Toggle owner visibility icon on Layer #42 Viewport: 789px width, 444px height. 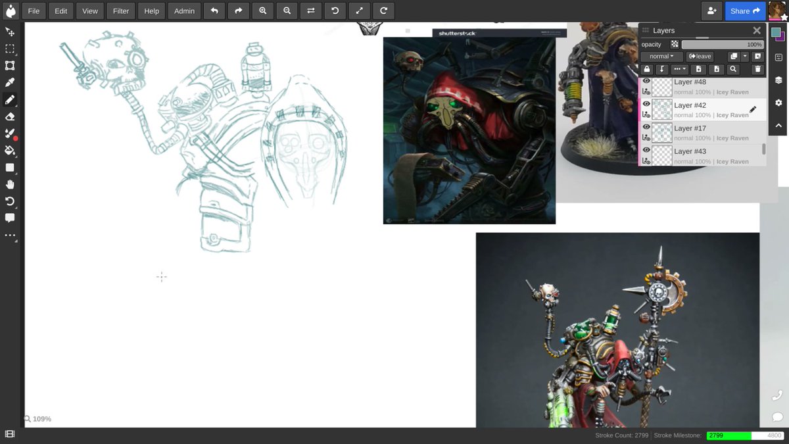(646, 115)
